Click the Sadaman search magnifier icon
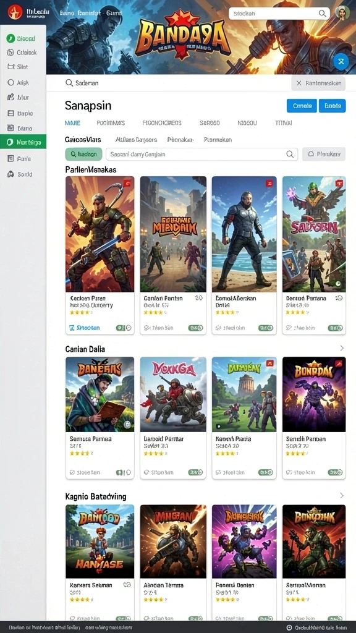The image size is (356, 633). click(69, 83)
